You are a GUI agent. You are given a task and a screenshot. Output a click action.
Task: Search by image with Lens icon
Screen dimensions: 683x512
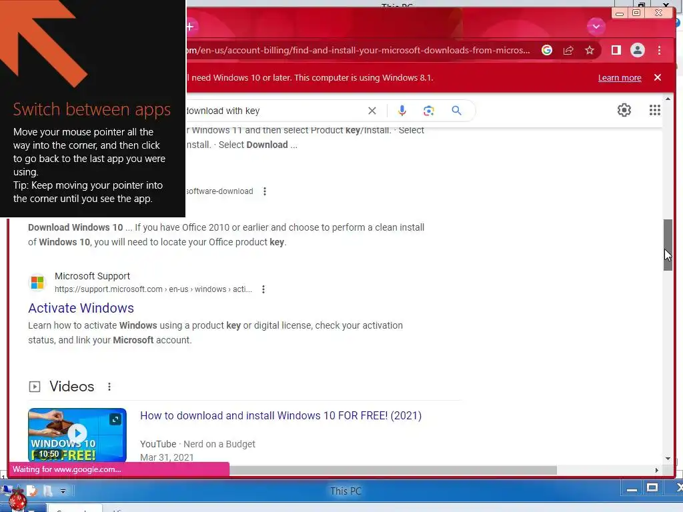pos(429,111)
